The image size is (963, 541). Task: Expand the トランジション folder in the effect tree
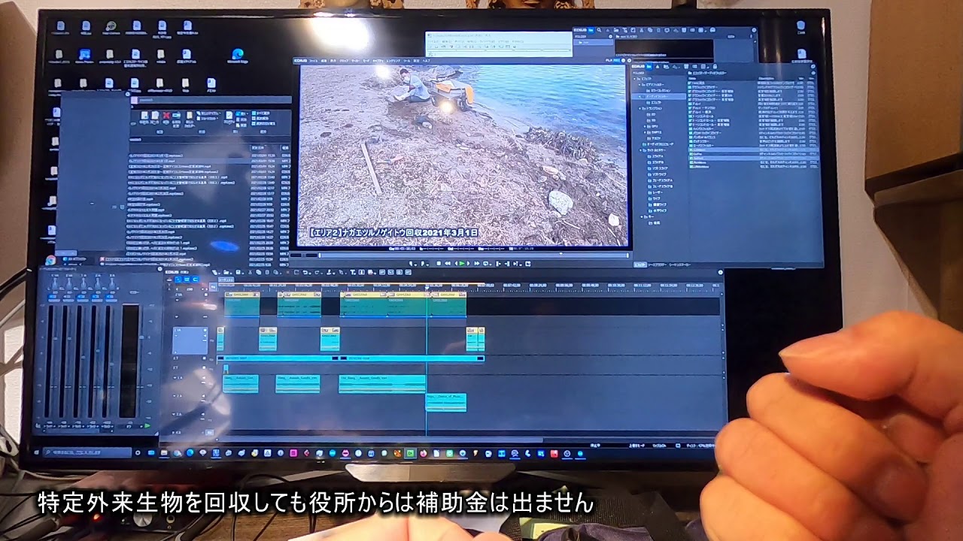click(x=640, y=108)
